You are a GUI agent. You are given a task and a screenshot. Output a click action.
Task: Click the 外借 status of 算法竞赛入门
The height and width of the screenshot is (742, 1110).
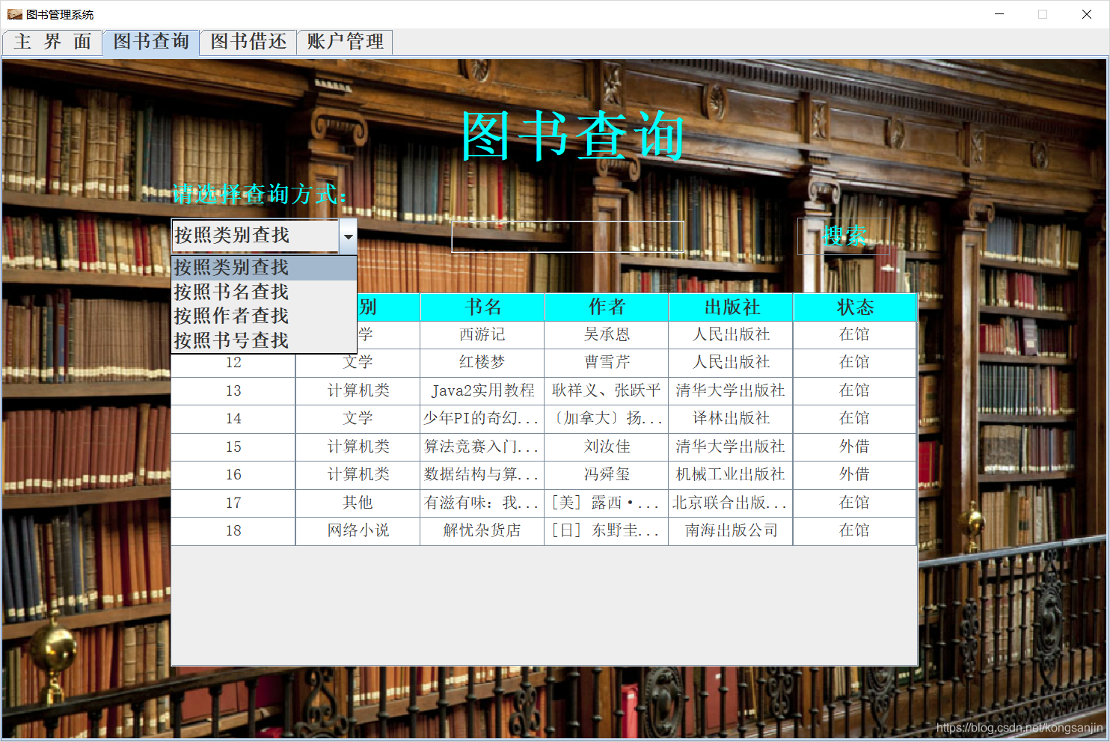(853, 447)
